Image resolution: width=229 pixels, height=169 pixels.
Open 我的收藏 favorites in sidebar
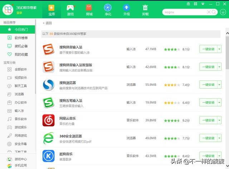pos(18,55)
